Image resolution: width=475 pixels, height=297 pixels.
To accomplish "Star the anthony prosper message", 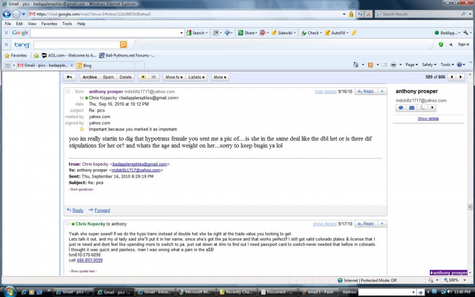I will coord(68,91).
